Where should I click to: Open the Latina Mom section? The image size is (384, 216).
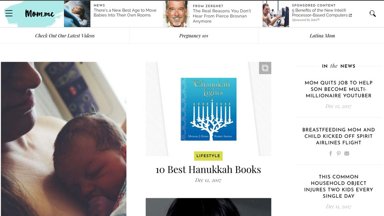[x=322, y=36]
